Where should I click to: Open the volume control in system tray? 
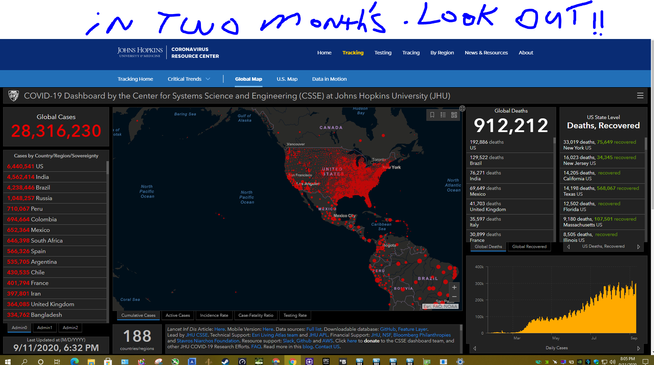(x=612, y=362)
